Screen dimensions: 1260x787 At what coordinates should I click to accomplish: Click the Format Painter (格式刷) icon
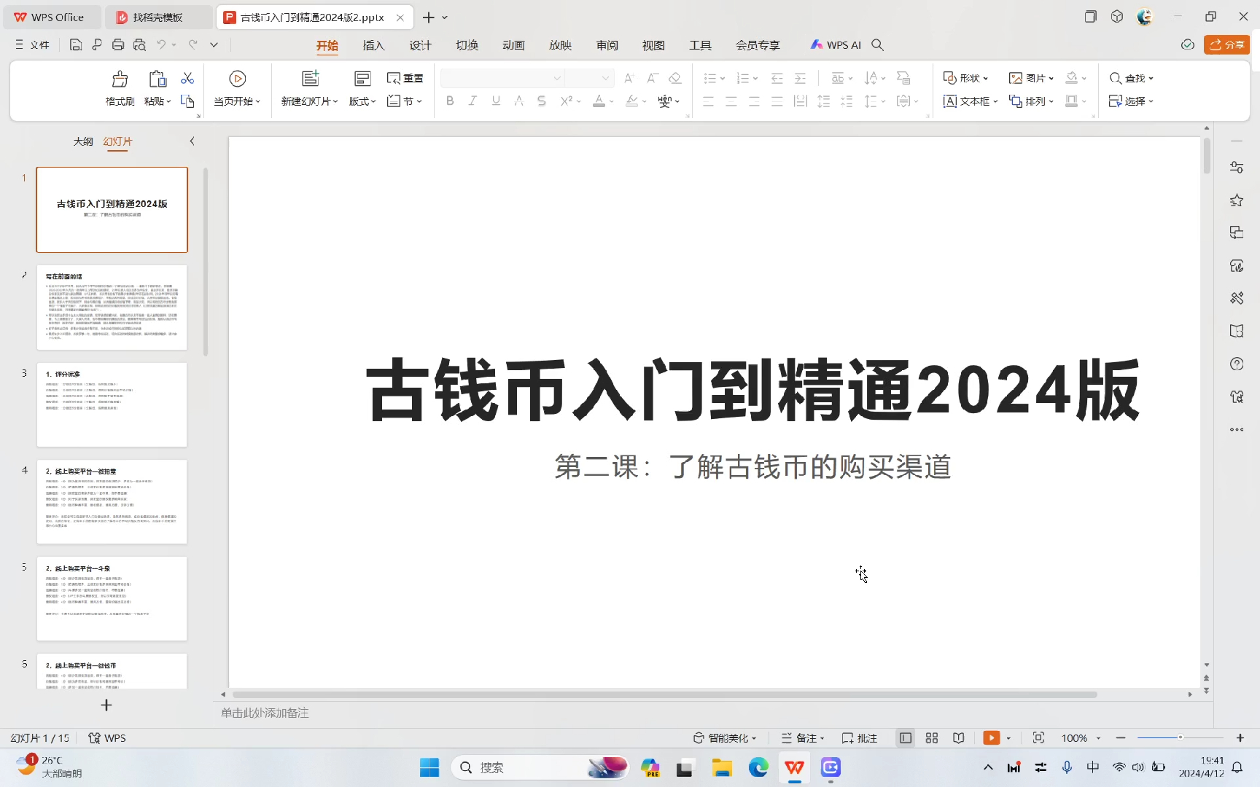pos(120,79)
